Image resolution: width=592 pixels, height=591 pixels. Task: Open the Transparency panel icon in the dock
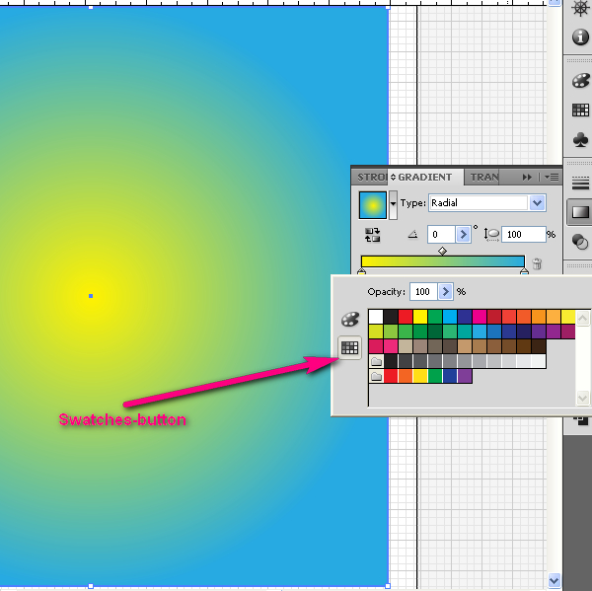(x=581, y=241)
